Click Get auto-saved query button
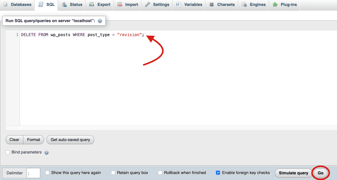The image size is (337, 180). tap(70, 140)
